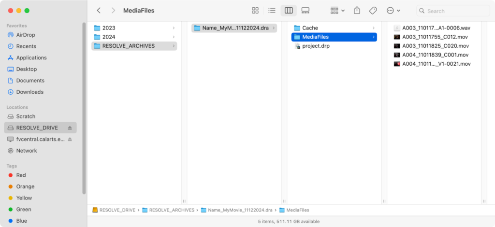Go back with the left chevron
The height and width of the screenshot is (227, 495).
click(x=99, y=11)
